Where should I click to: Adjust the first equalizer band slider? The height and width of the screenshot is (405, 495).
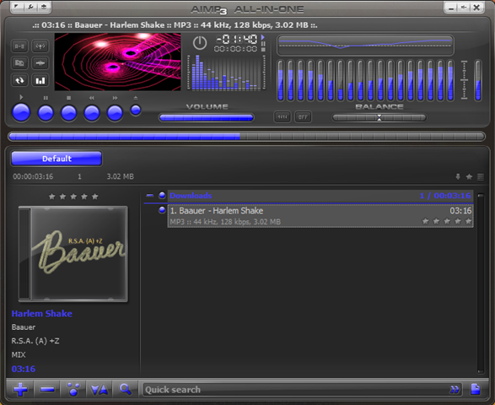tap(280, 80)
